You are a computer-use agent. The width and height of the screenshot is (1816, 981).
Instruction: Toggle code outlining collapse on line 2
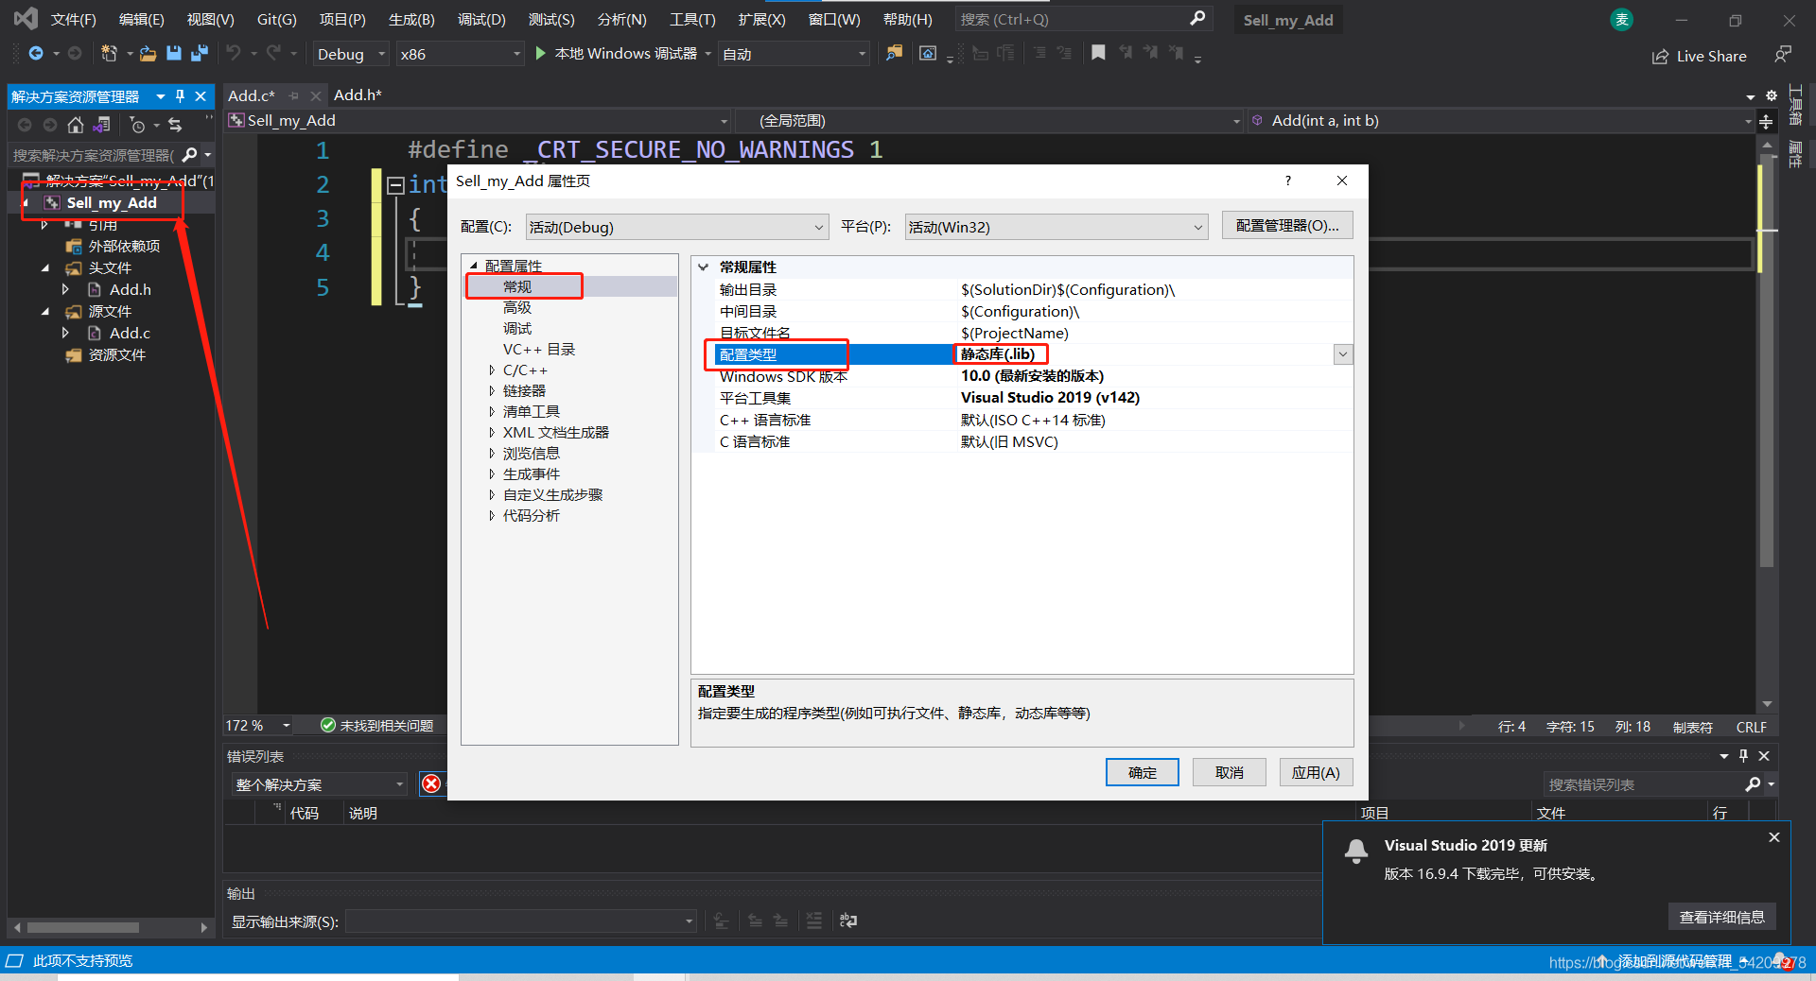(396, 185)
